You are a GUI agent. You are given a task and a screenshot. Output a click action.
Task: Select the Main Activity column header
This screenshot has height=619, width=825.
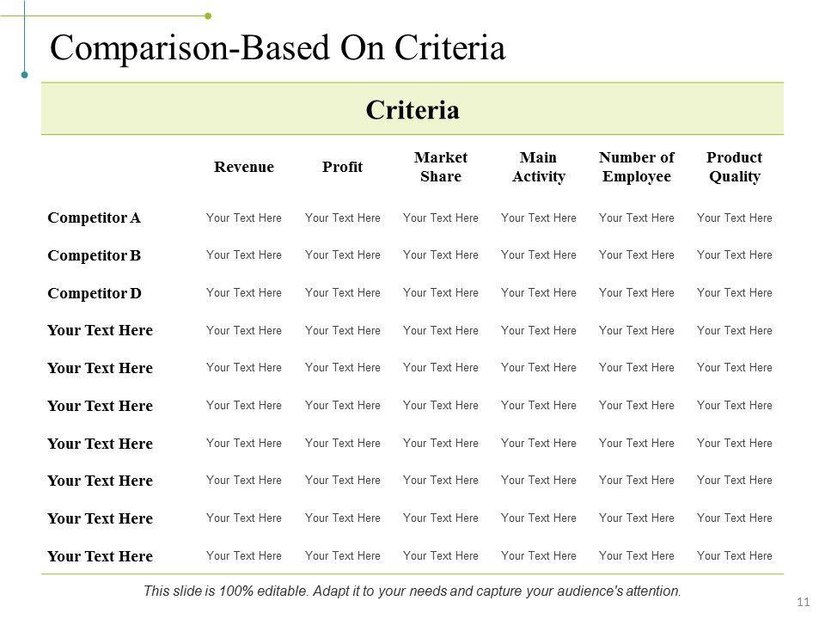539,167
